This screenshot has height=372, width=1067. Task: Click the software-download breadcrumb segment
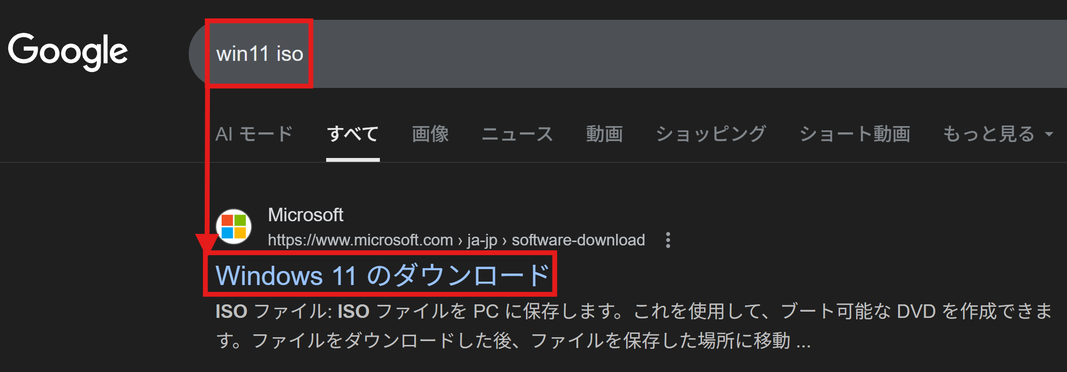578,240
